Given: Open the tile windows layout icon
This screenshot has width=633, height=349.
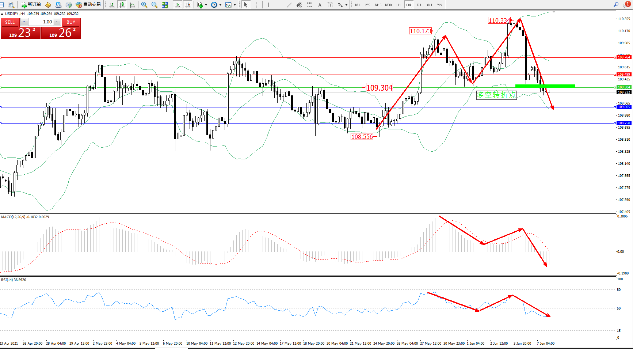Looking at the screenshot, I should pos(165,5).
